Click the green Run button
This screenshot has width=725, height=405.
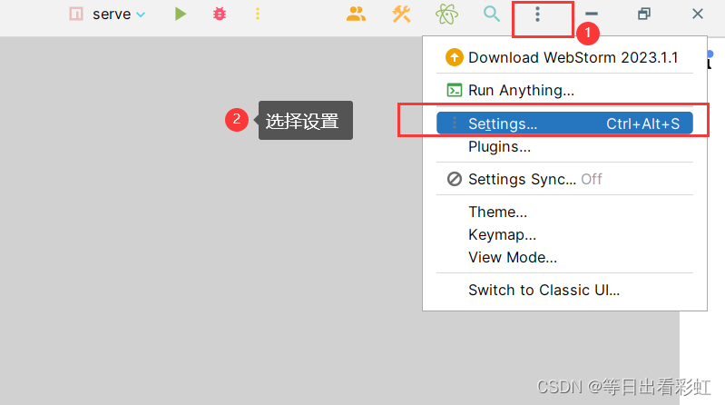181,14
